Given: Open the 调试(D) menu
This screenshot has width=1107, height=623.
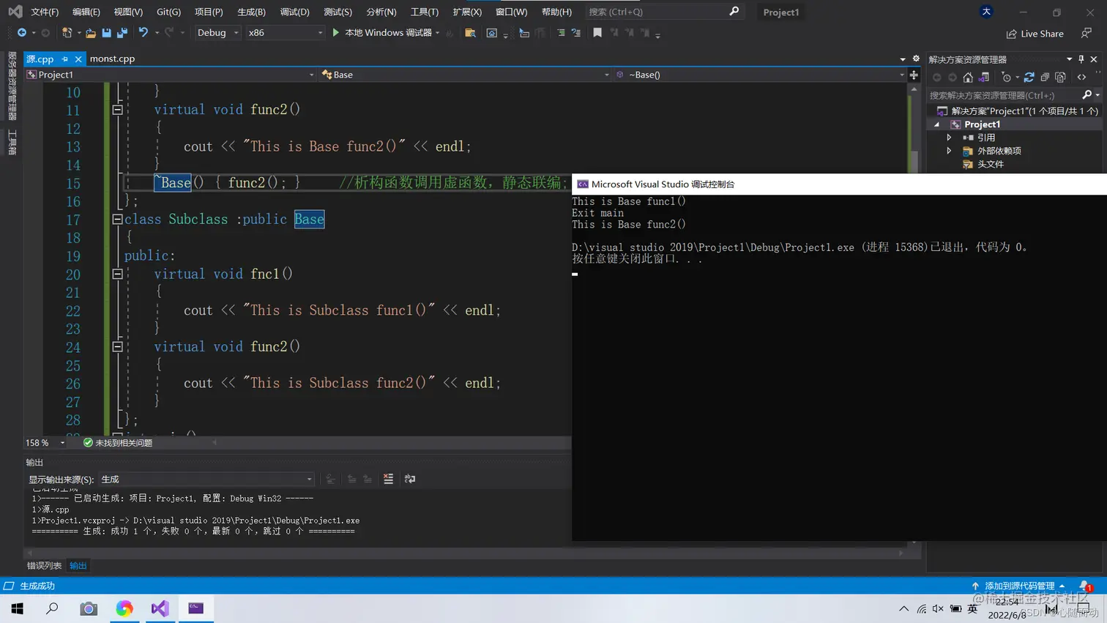Looking at the screenshot, I should (294, 12).
